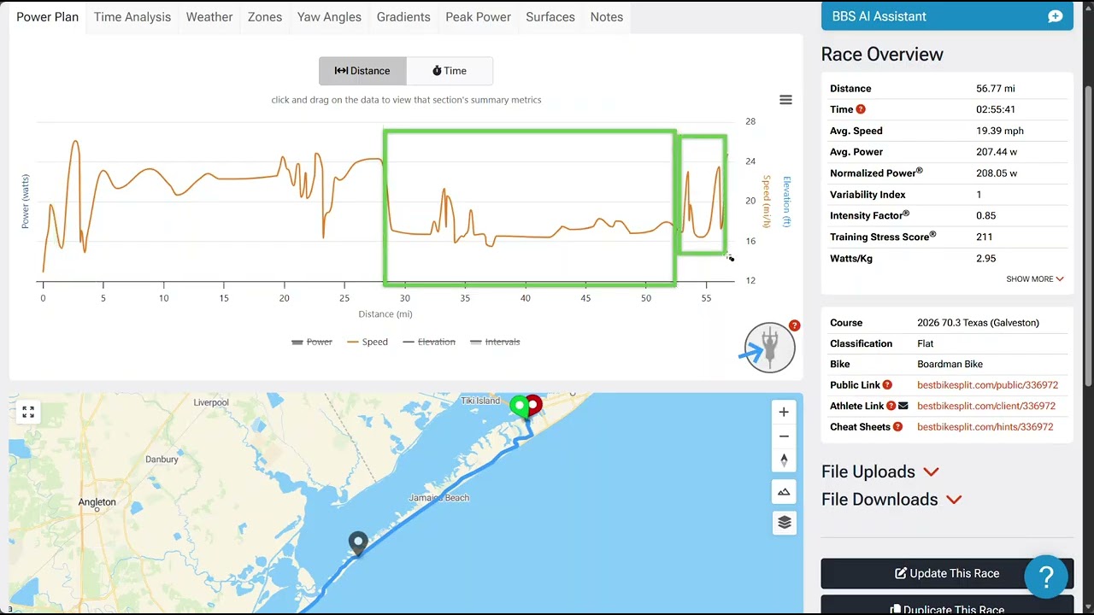Open bestbikesplit.com/client/336972 link
The image size is (1094, 615).
click(986, 406)
